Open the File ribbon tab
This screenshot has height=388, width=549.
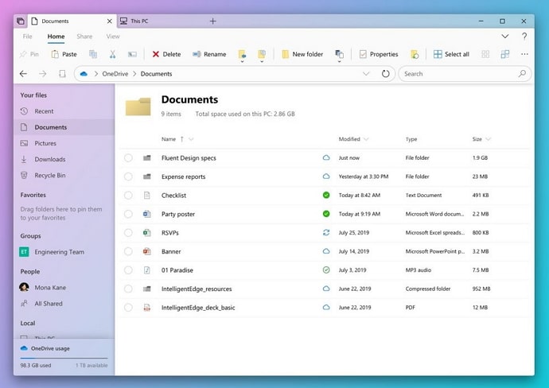(27, 36)
